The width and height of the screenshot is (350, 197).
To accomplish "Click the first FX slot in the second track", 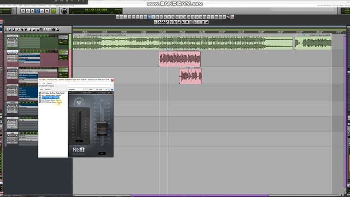I will click(x=29, y=54).
